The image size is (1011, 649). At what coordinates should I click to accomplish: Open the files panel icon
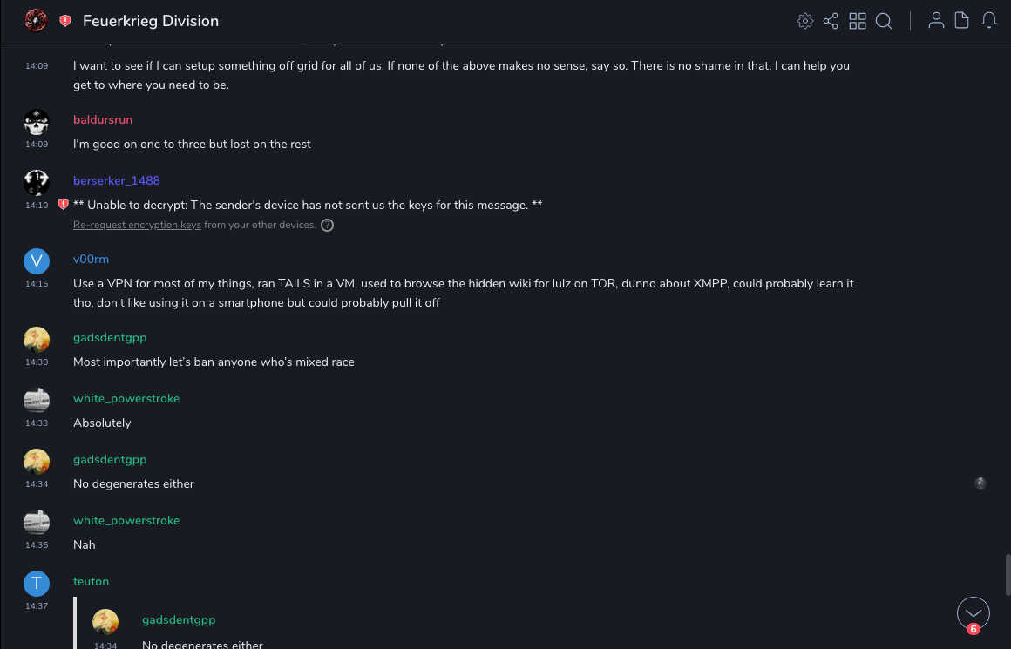(962, 21)
